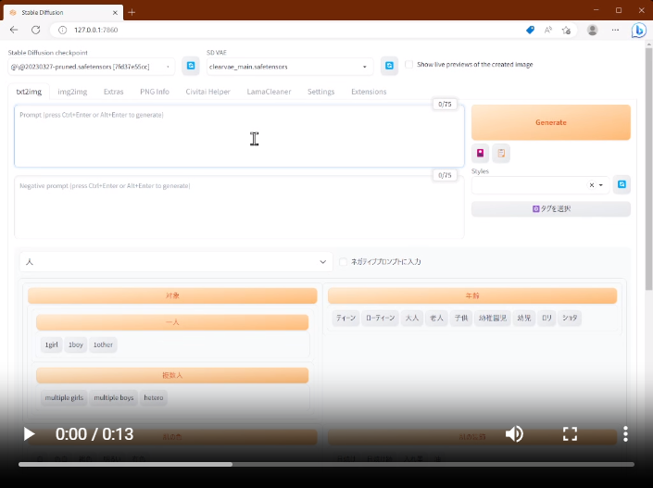The height and width of the screenshot is (488, 653).
Task: Focus the Prompt text area
Action: [x=240, y=136]
